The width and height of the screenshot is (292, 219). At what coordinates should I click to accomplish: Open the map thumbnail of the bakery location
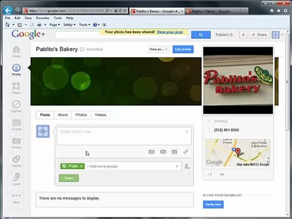point(238,153)
